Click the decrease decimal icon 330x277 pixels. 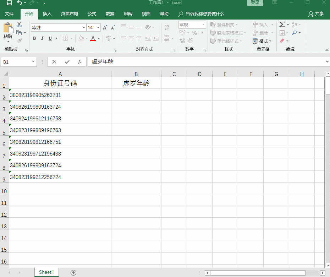pyautogui.click(x=190, y=40)
